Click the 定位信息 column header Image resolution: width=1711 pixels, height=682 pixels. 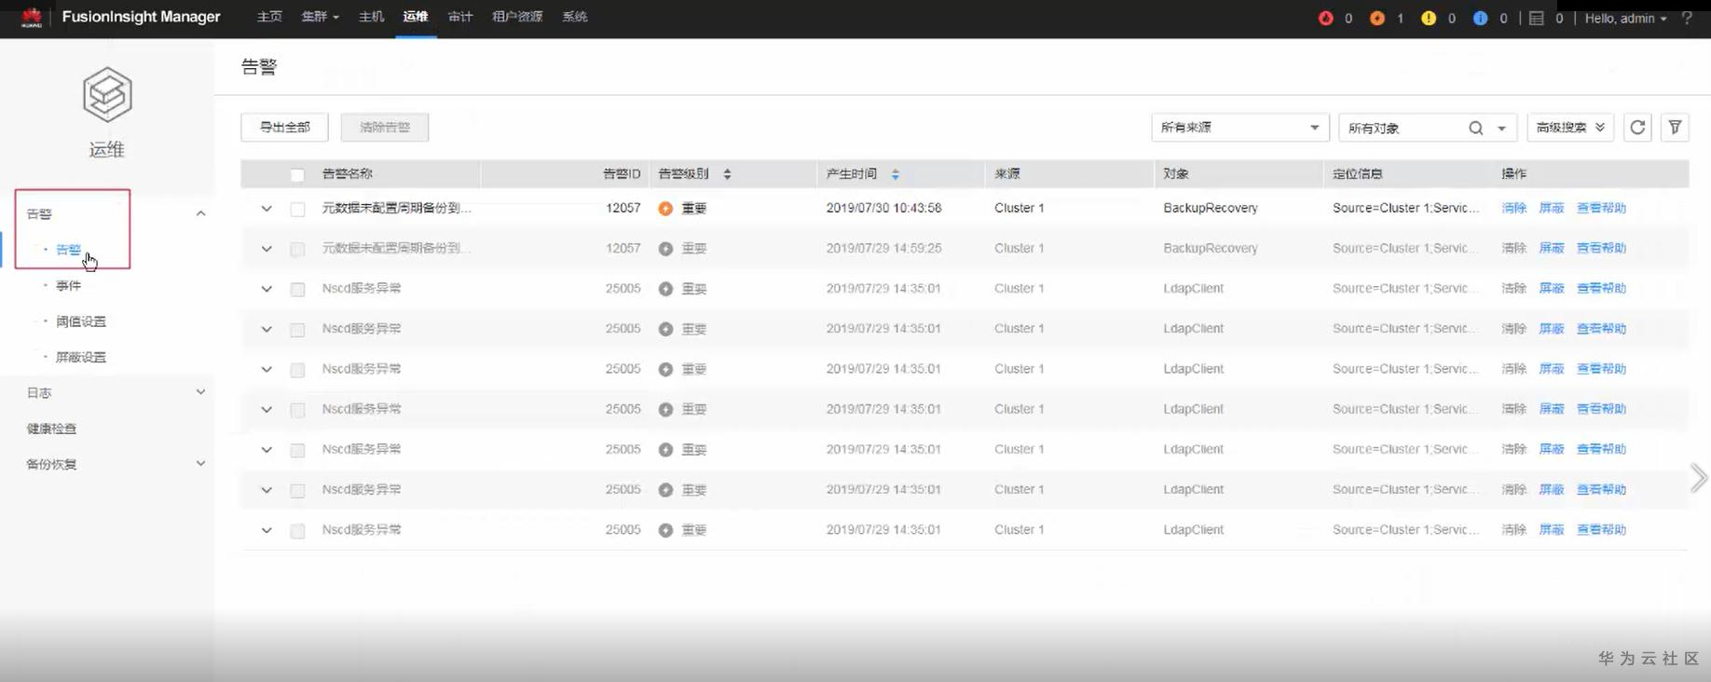1358,174
